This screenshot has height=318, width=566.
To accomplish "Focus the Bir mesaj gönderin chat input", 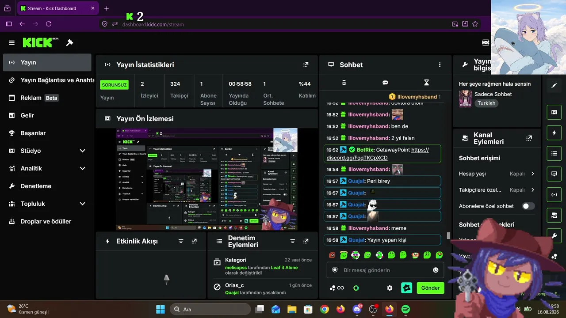I will tap(385, 270).
